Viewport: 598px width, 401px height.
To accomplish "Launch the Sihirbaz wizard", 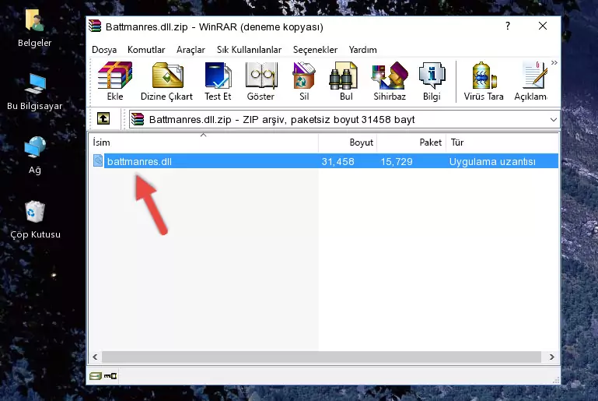I will (x=390, y=81).
